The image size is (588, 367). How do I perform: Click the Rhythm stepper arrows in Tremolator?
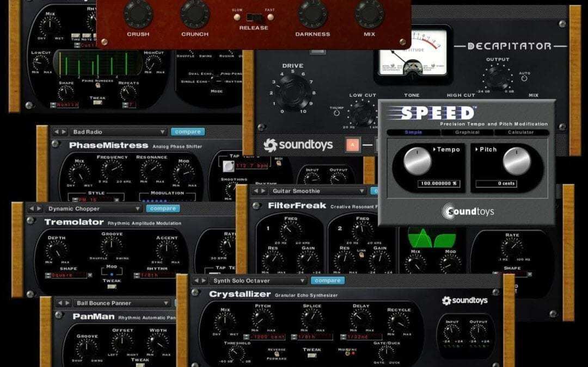point(137,275)
